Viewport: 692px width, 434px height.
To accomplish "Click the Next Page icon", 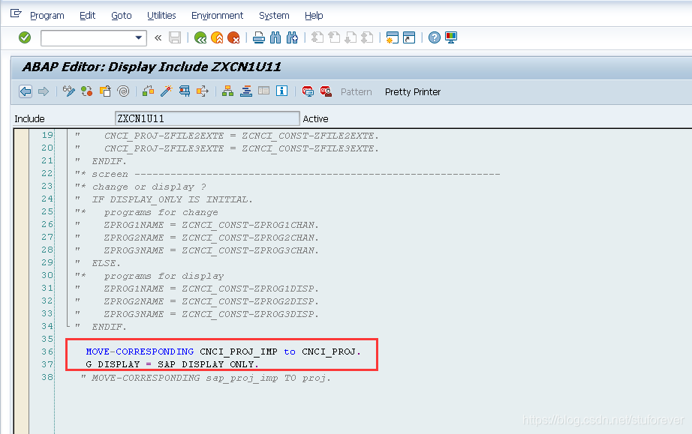I will 351,38.
